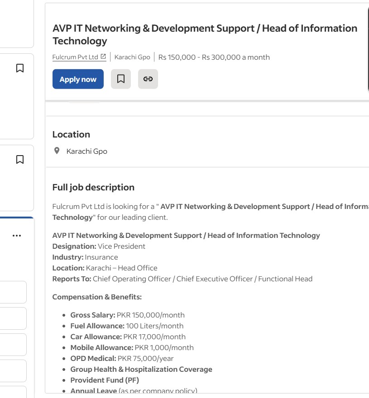The image size is (369, 398).
Task: Click the Designation: Vice President line
Action: point(99,246)
